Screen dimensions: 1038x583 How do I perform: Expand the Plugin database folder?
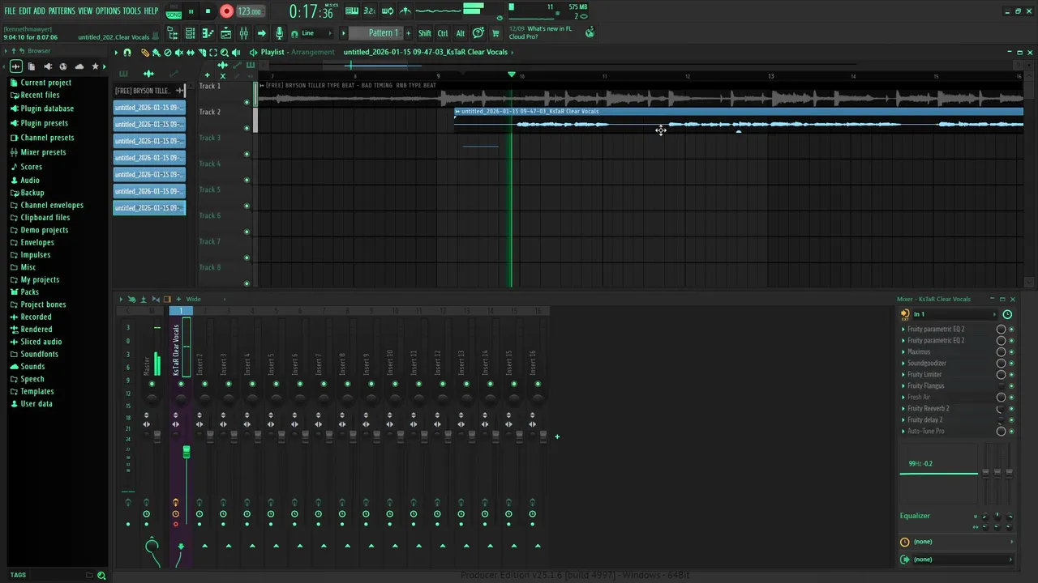[x=47, y=109]
